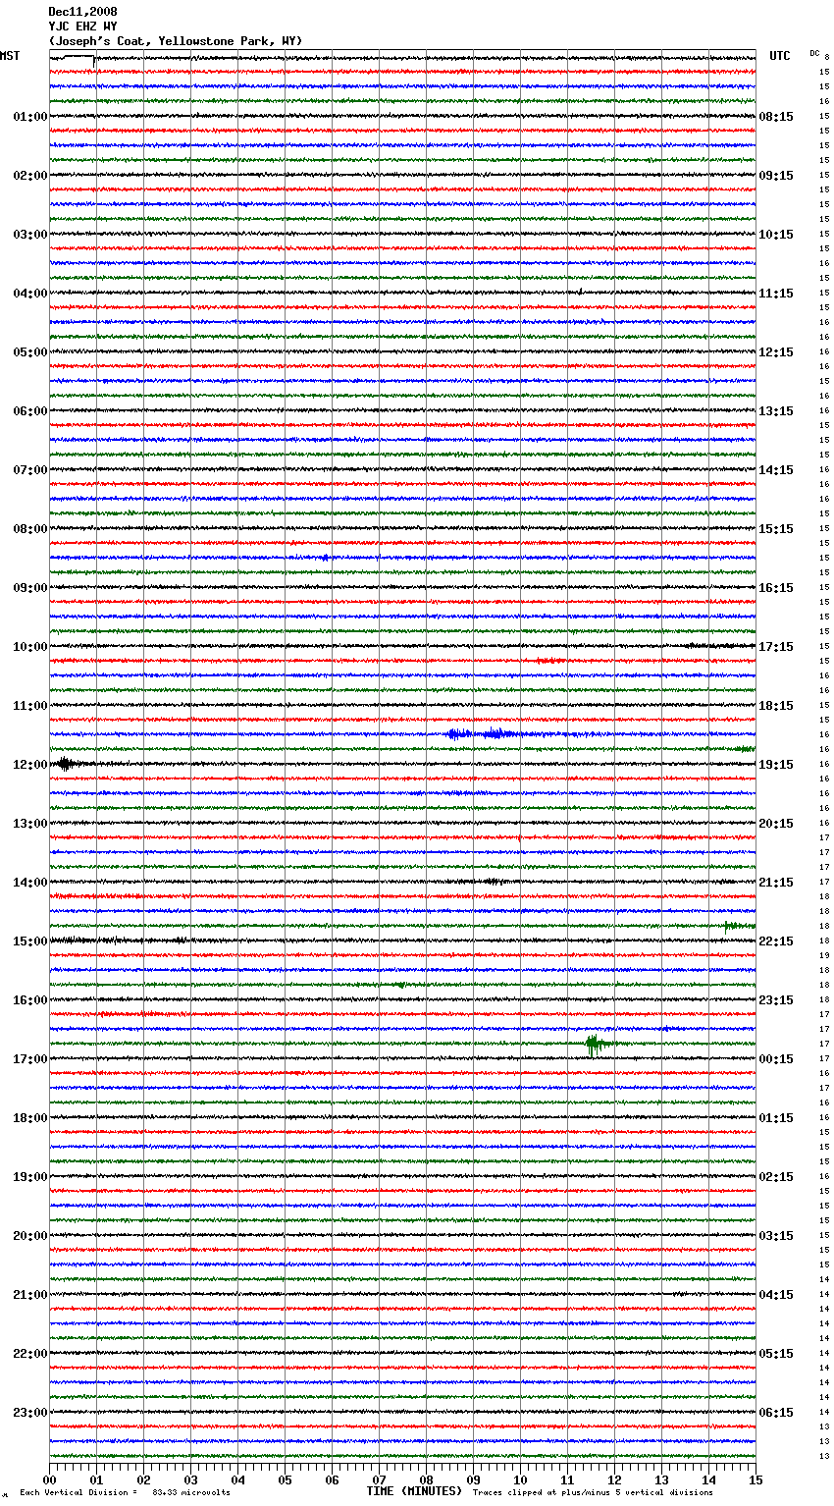Click the "20:00" MST time label
The width and height of the screenshot is (834, 1506).
click(30, 1236)
